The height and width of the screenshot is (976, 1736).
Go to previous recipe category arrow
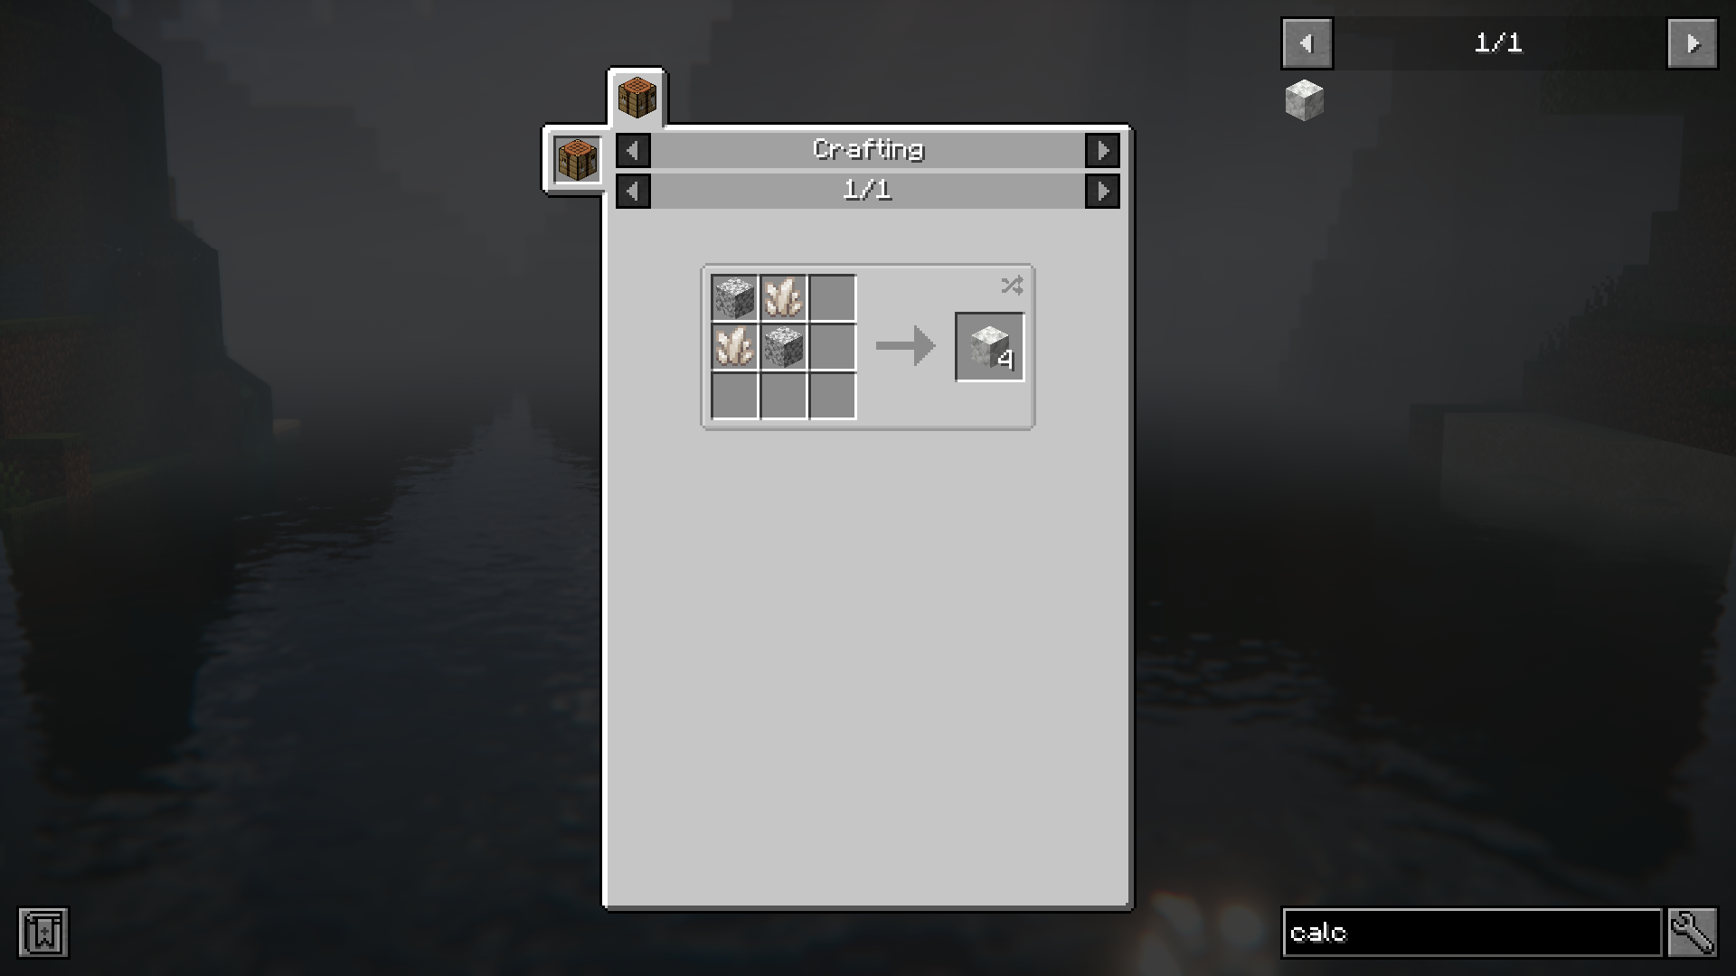[633, 150]
